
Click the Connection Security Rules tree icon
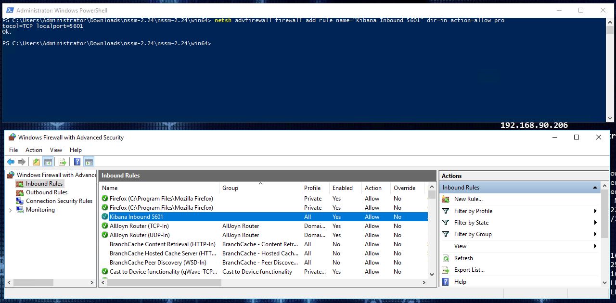point(20,201)
